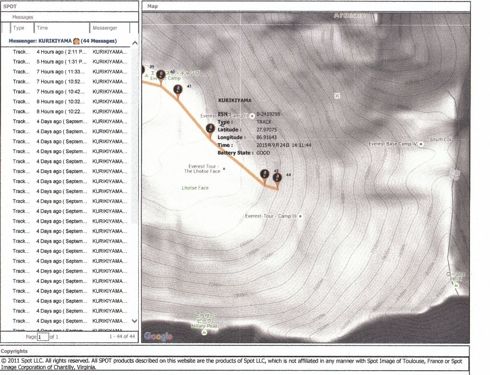
Task: Click the SPOT panel title
Action: click(x=10, y=6)
